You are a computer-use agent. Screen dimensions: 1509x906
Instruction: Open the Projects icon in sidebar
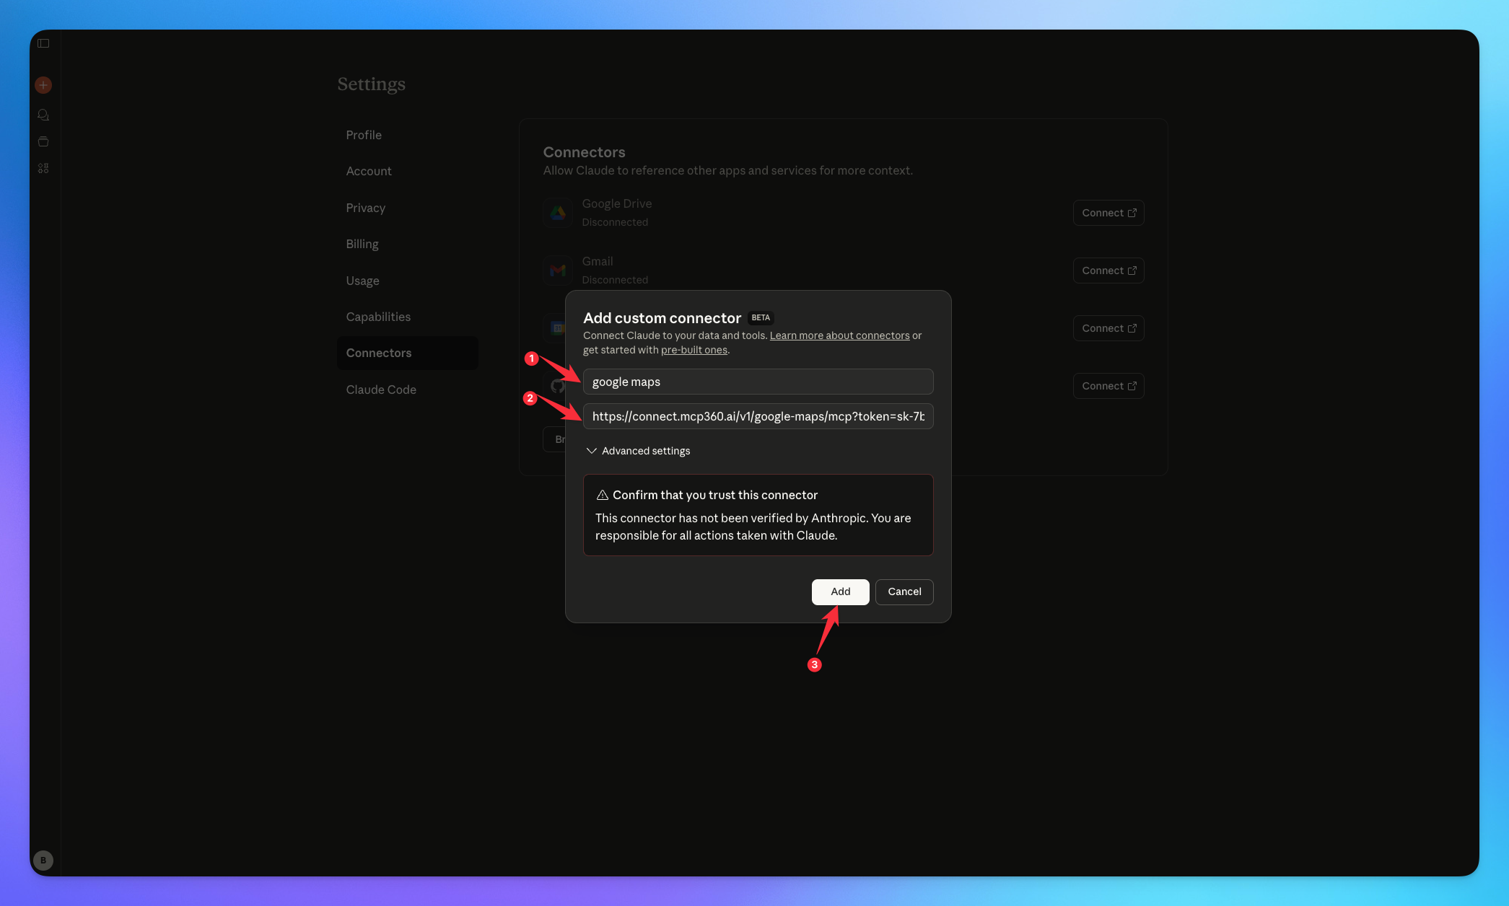pos(43,141)
